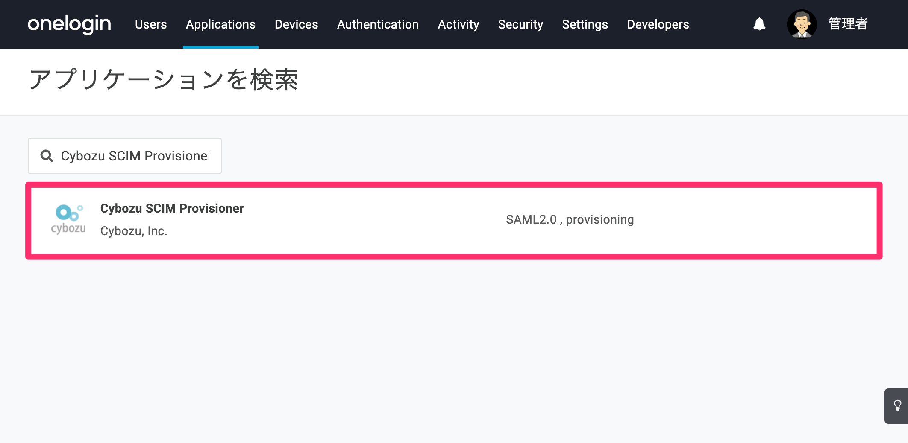Screen dimensions: 908x443
Task: Click the OneLogin logo
Action: click(x=69, y=24)
